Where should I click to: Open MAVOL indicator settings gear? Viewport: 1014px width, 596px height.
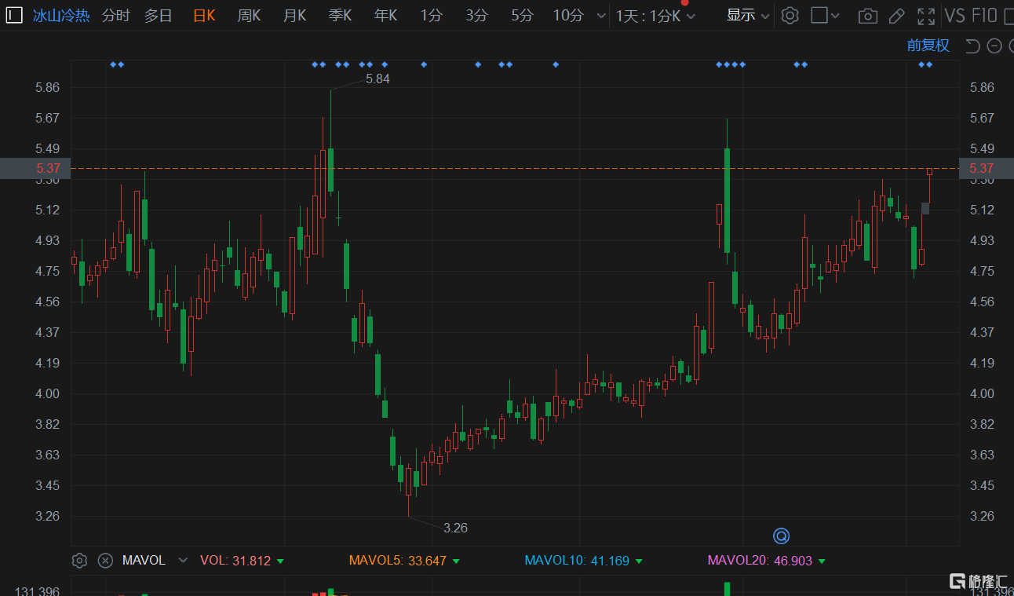(79, 561)
